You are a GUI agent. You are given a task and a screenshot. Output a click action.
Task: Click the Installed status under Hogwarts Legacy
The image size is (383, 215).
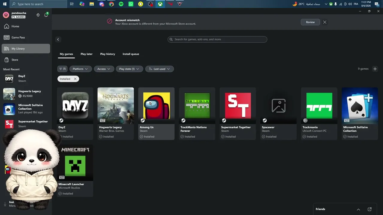(107, 137)
